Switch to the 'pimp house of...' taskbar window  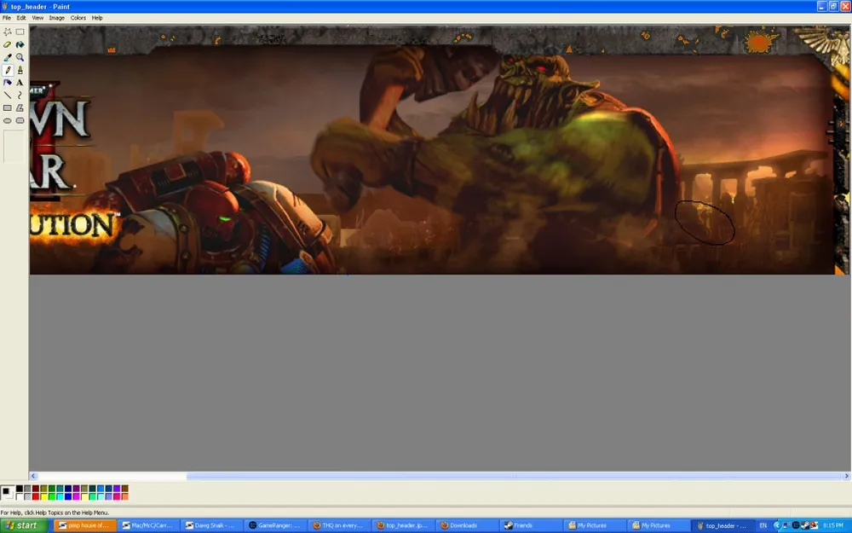click(x=85, y=525)
